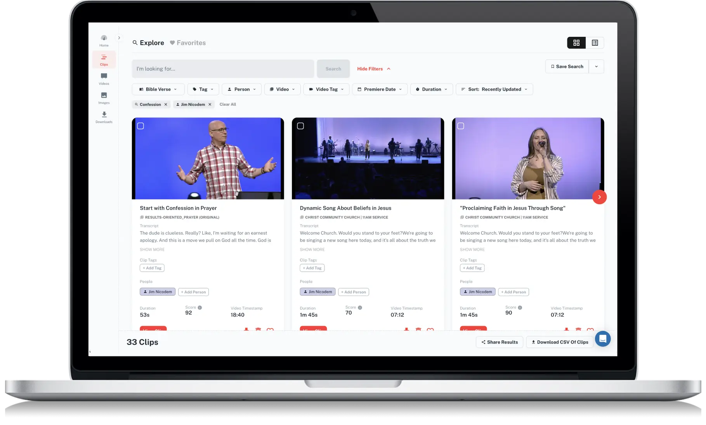Switch to grid view layout
This screenshot has height=425, width=706.
point(576,43)
